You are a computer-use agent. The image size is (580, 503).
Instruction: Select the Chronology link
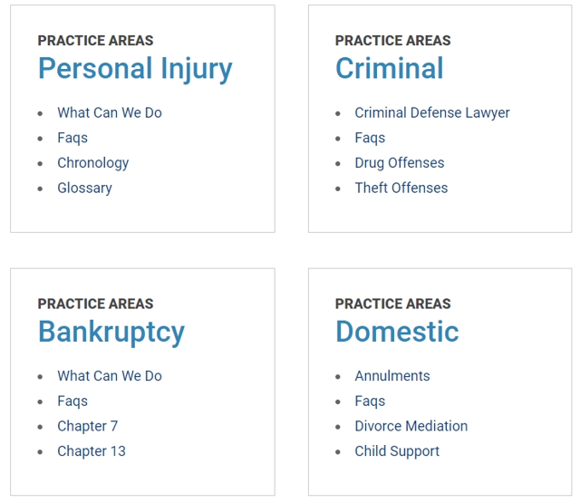[x=92, y=163]
